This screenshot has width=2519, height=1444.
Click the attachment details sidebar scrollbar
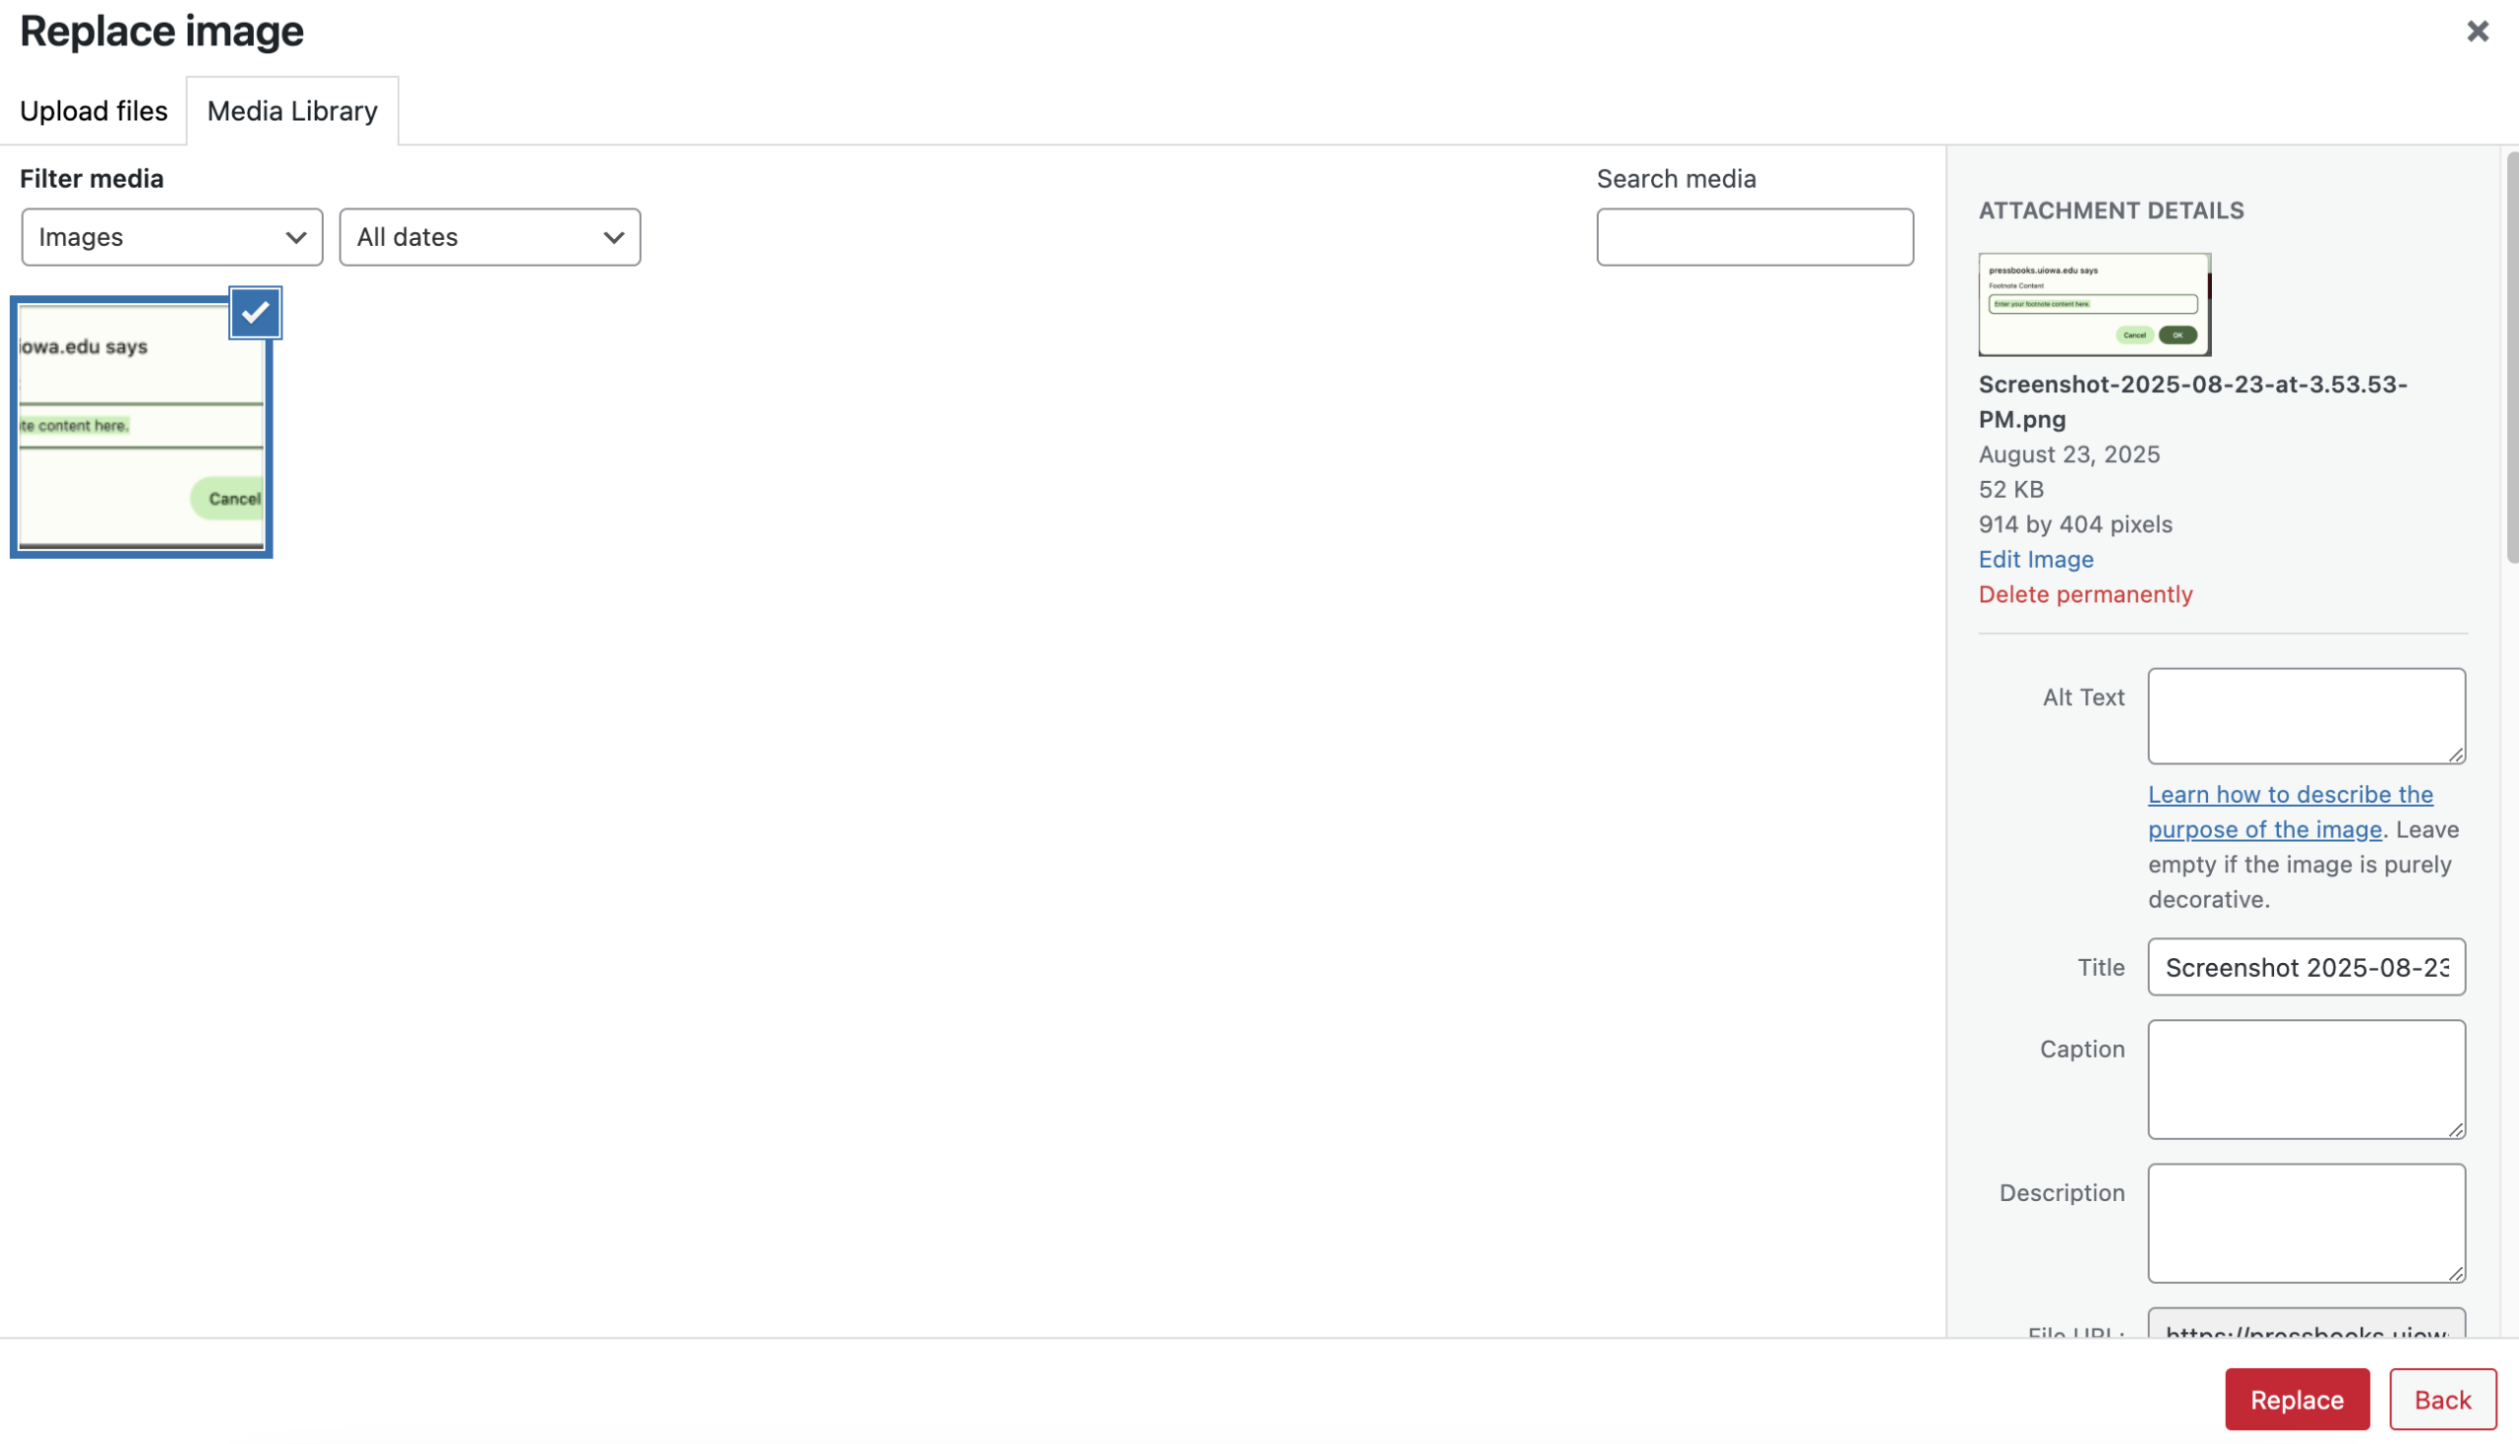(x=2510, y=357)
